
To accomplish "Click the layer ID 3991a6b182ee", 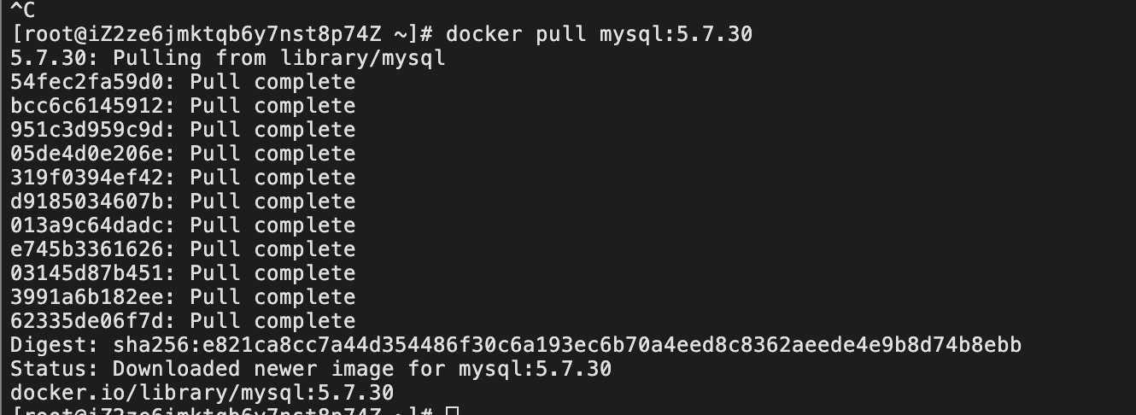I will (x=88, y=298).
